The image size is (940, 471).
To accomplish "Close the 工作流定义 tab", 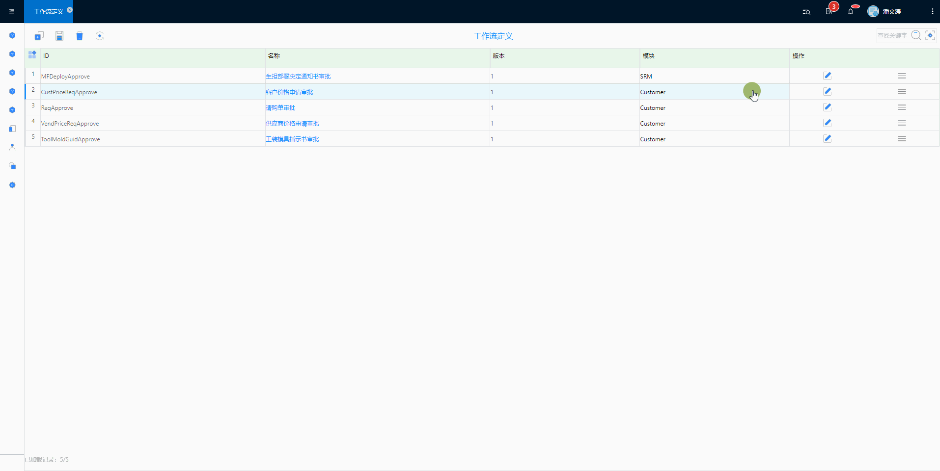I will click(x=70, y=9).
